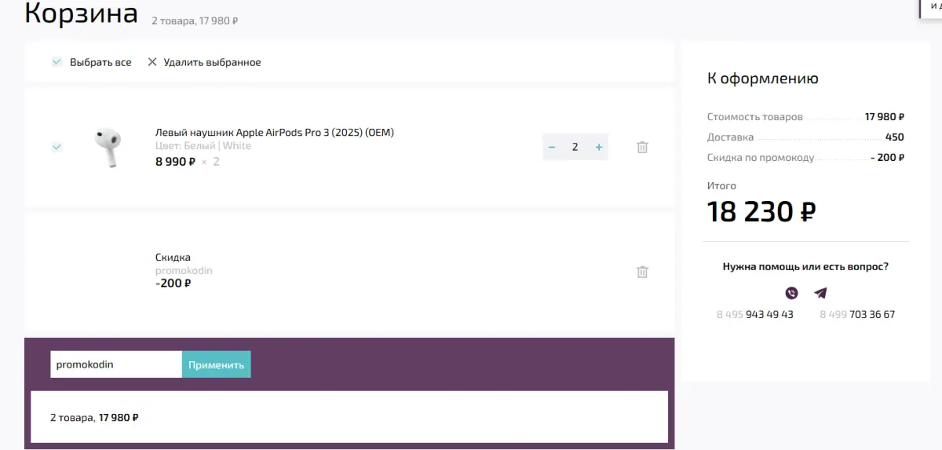Screen dimensions: 942x450
Task: Click the X icon beside Удалить выбранное
Action: [152, 62]
